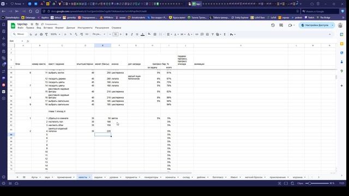Open text wrapping dropdown

pos(183,34)
